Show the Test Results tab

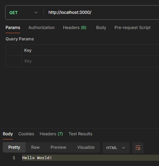[81, 134]
